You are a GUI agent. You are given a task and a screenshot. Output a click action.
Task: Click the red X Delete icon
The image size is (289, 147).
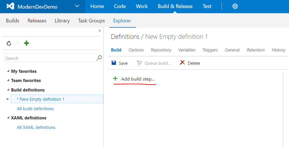coord(182,63)
